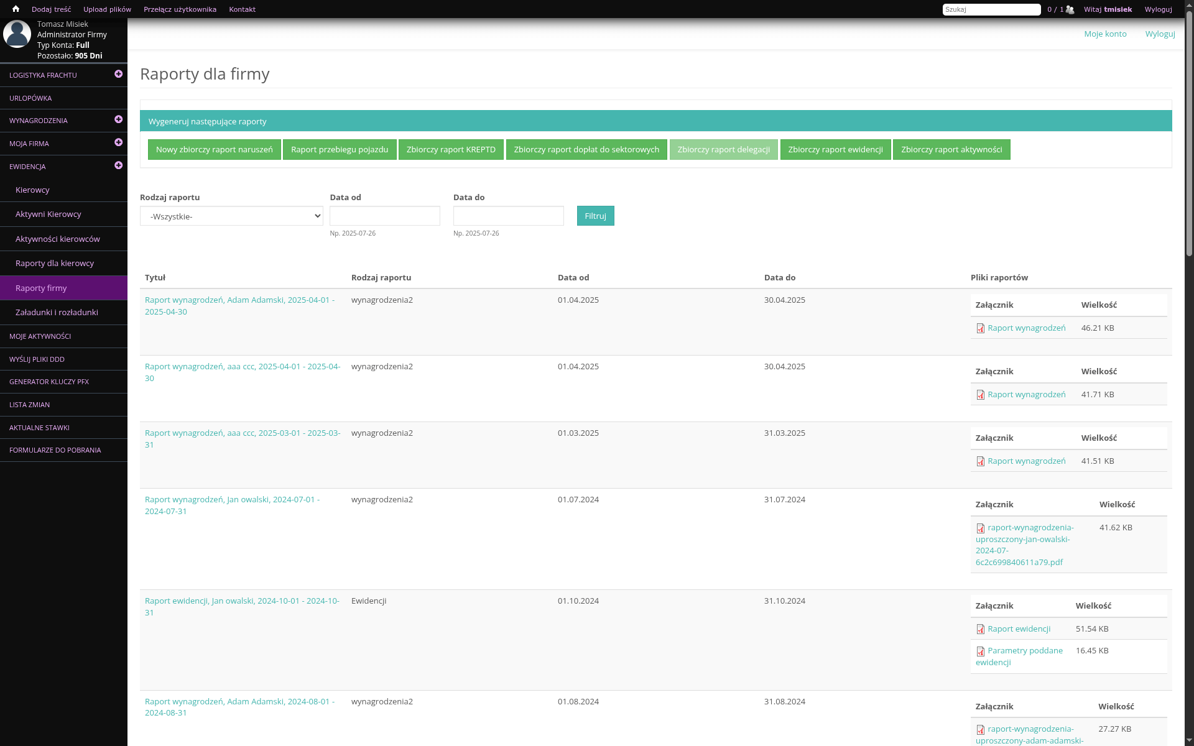The image size is (1194, 746).
Task: Open the Rodzaj raportu dropdown
Action: (x=231, y=216)
